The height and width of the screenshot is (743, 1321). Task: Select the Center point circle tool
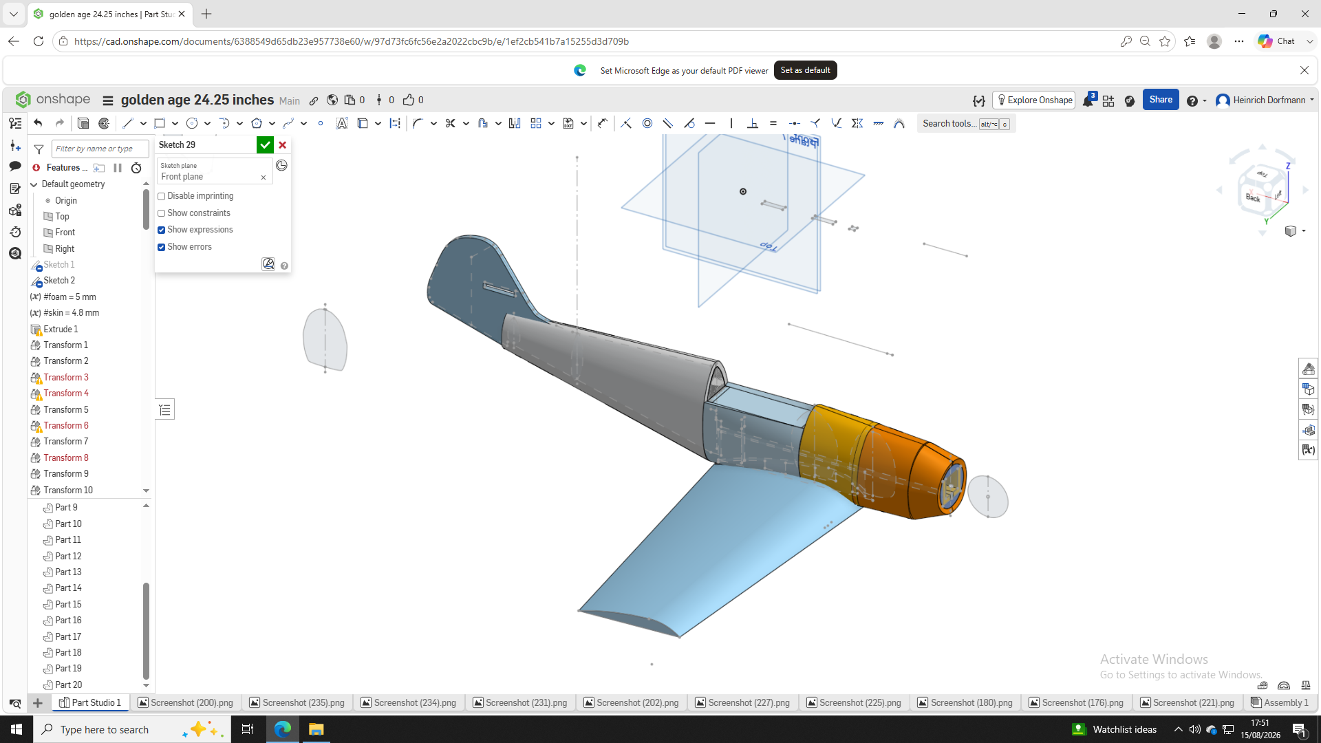coord(192,123)
